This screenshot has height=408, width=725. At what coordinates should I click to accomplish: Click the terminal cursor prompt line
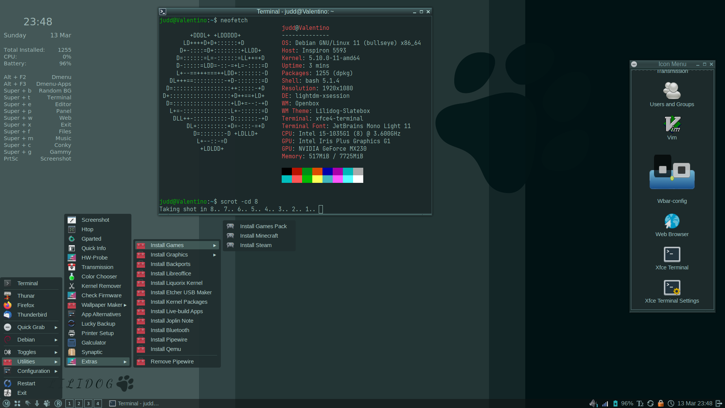click(x=241, y=209)
